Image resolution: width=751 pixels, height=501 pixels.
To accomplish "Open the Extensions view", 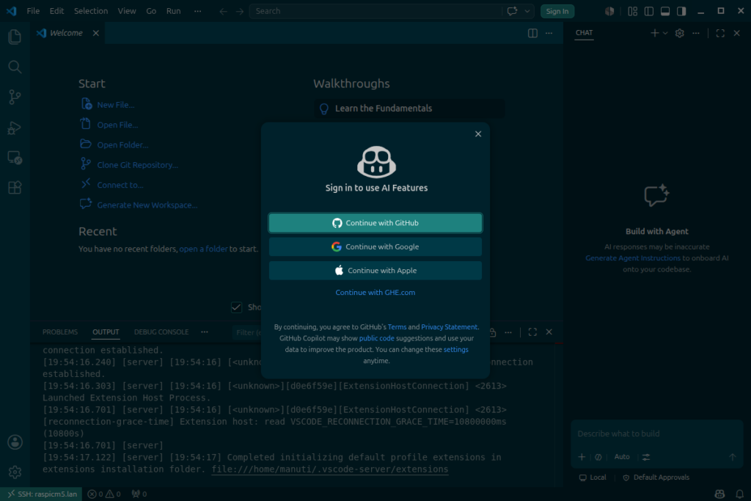I will tap(15, 187).
